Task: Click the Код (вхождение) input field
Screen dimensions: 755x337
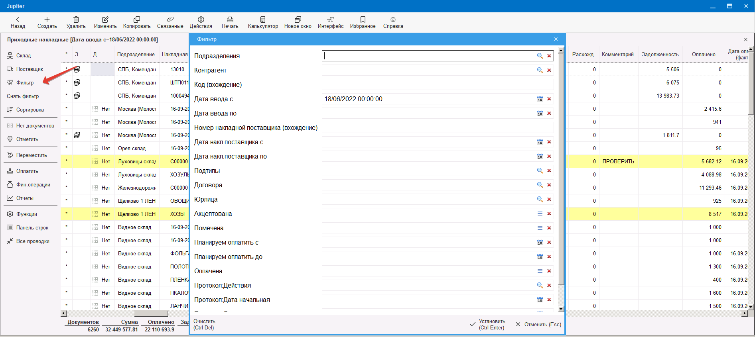Action: pyautogui.click(x=438, y=84)
